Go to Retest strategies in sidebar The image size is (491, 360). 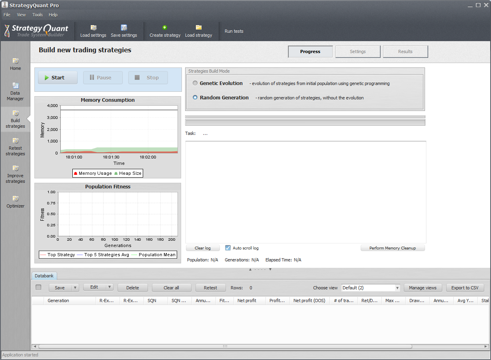point(16,141)
